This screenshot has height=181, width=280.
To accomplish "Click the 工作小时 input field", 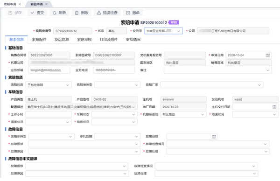I will (49, 114).
